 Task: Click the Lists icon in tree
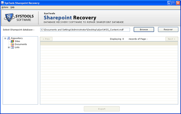(12, 47)
